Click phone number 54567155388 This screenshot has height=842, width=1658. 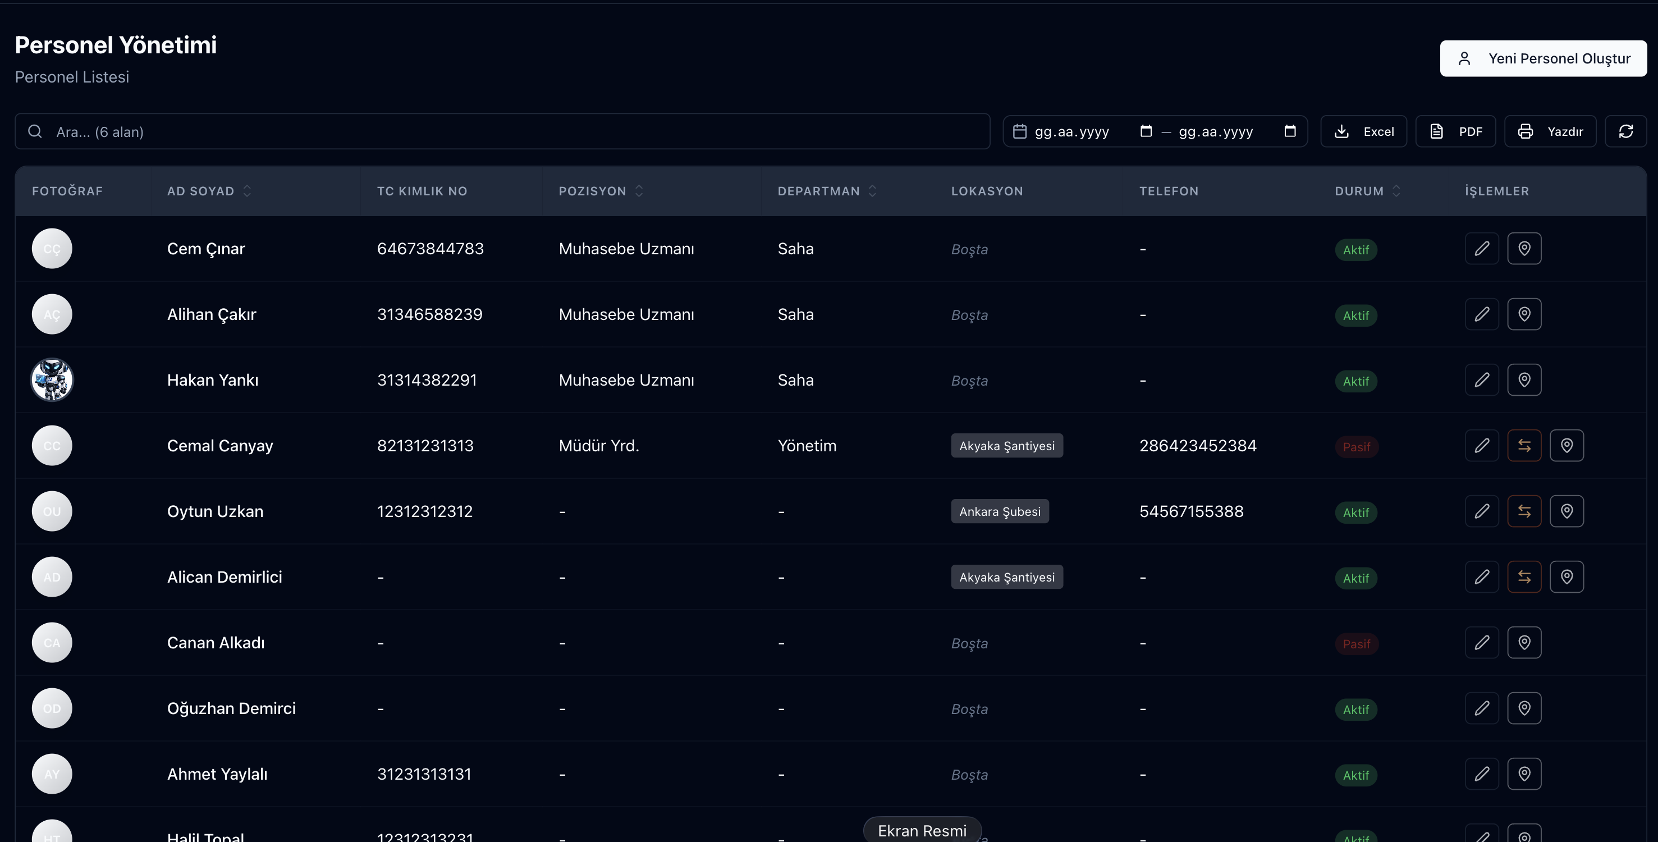click(1192, 511)
